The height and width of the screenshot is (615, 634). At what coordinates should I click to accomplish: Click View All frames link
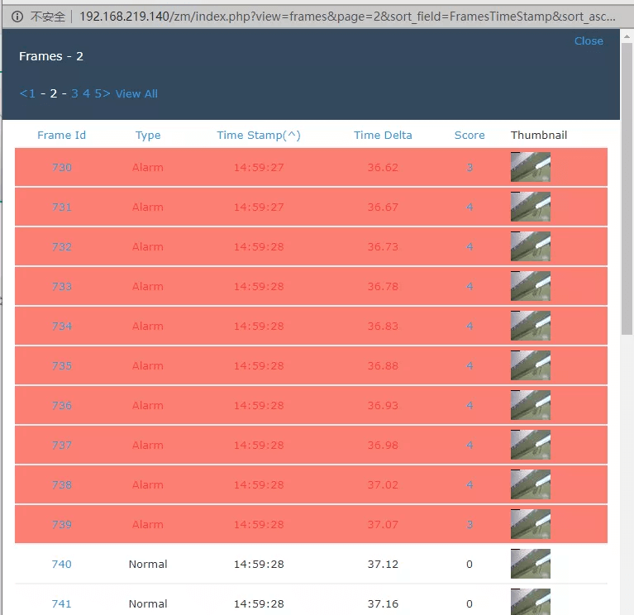tap(136, 93)
